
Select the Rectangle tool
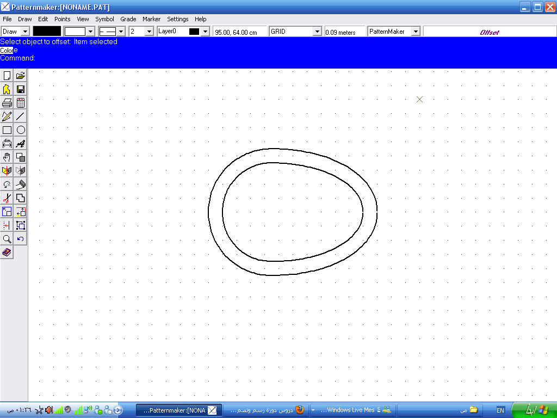pyautogui.click(x=7, y=130)
